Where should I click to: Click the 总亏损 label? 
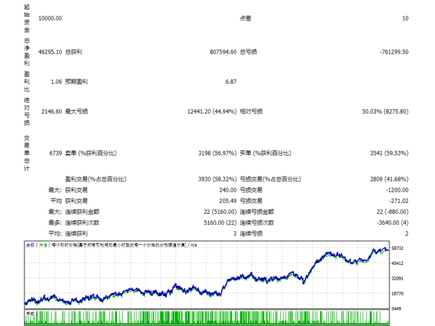point(248,52)
